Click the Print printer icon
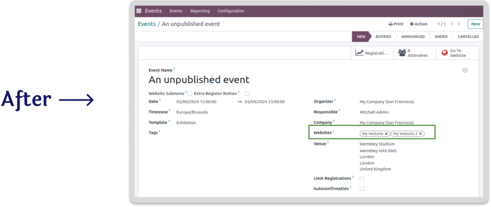 click(390, 24)
